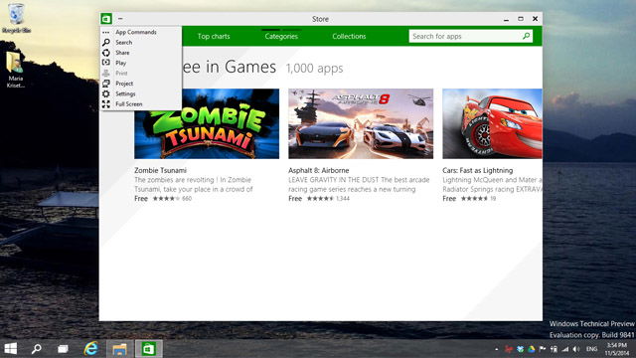
Task: Click the device tray icon beside the flag
Action: coord(554,349)
